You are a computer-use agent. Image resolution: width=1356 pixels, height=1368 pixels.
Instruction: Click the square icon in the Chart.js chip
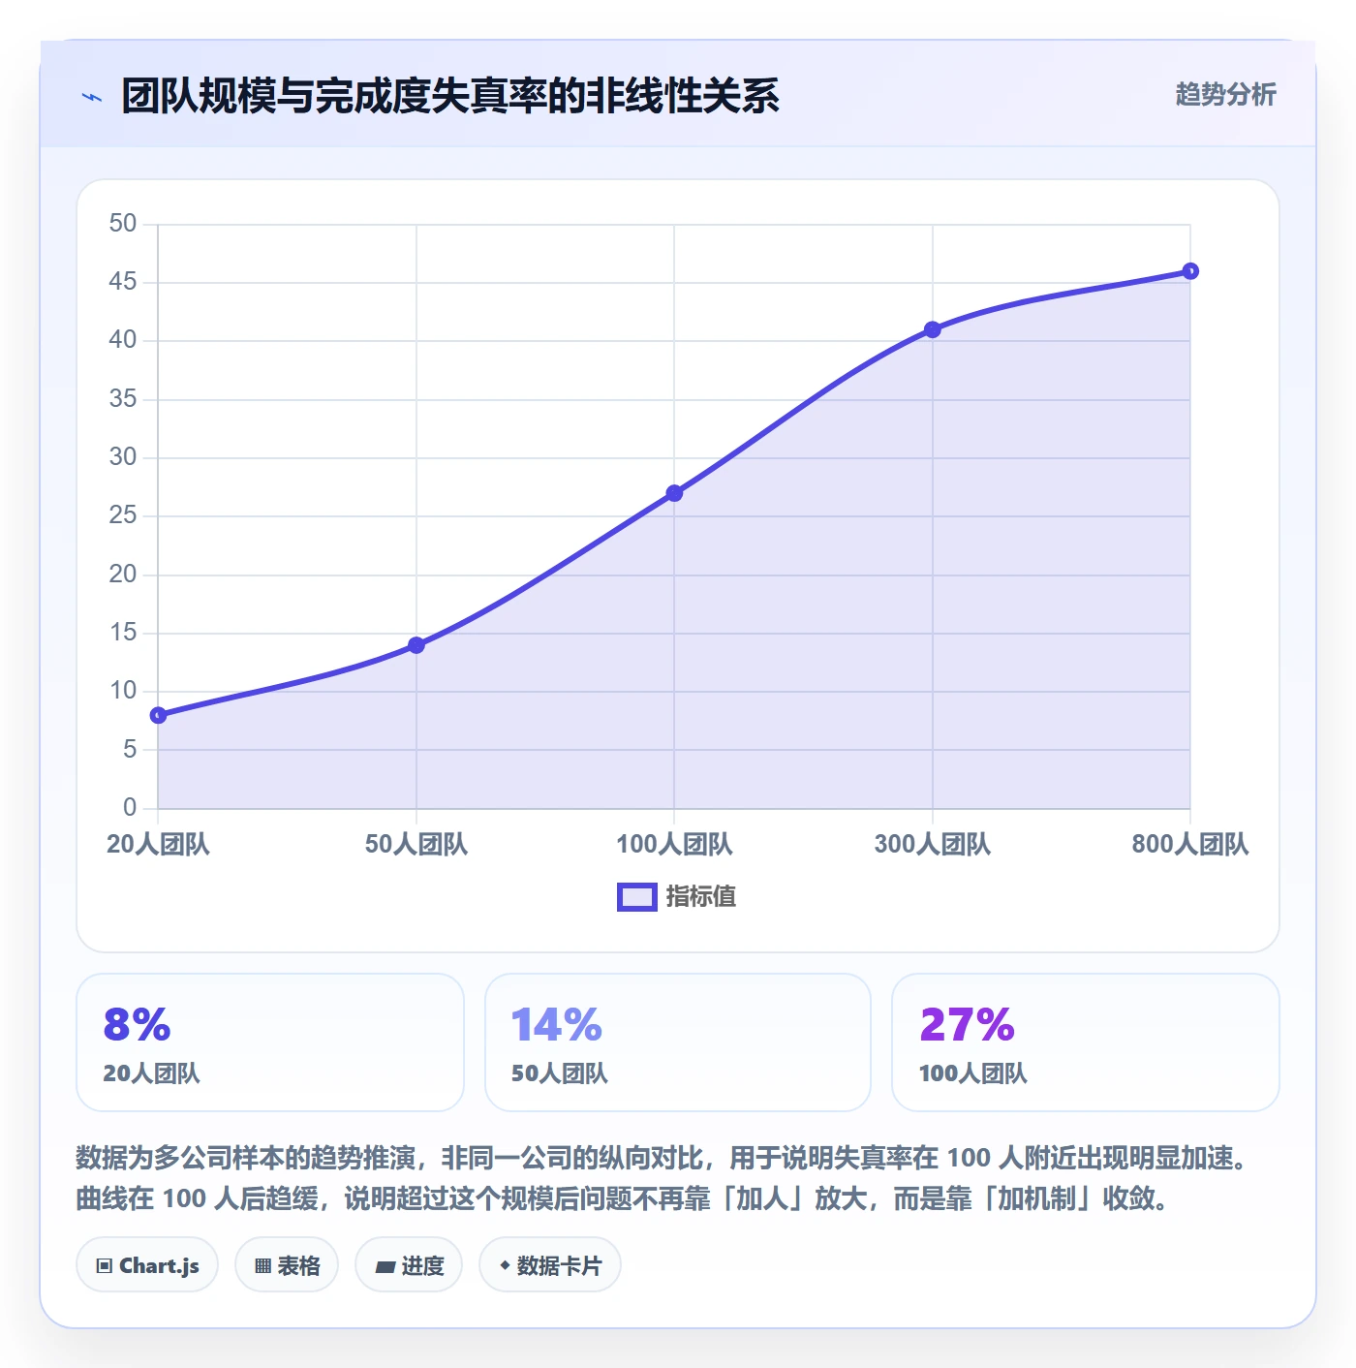pos(105,1266)
